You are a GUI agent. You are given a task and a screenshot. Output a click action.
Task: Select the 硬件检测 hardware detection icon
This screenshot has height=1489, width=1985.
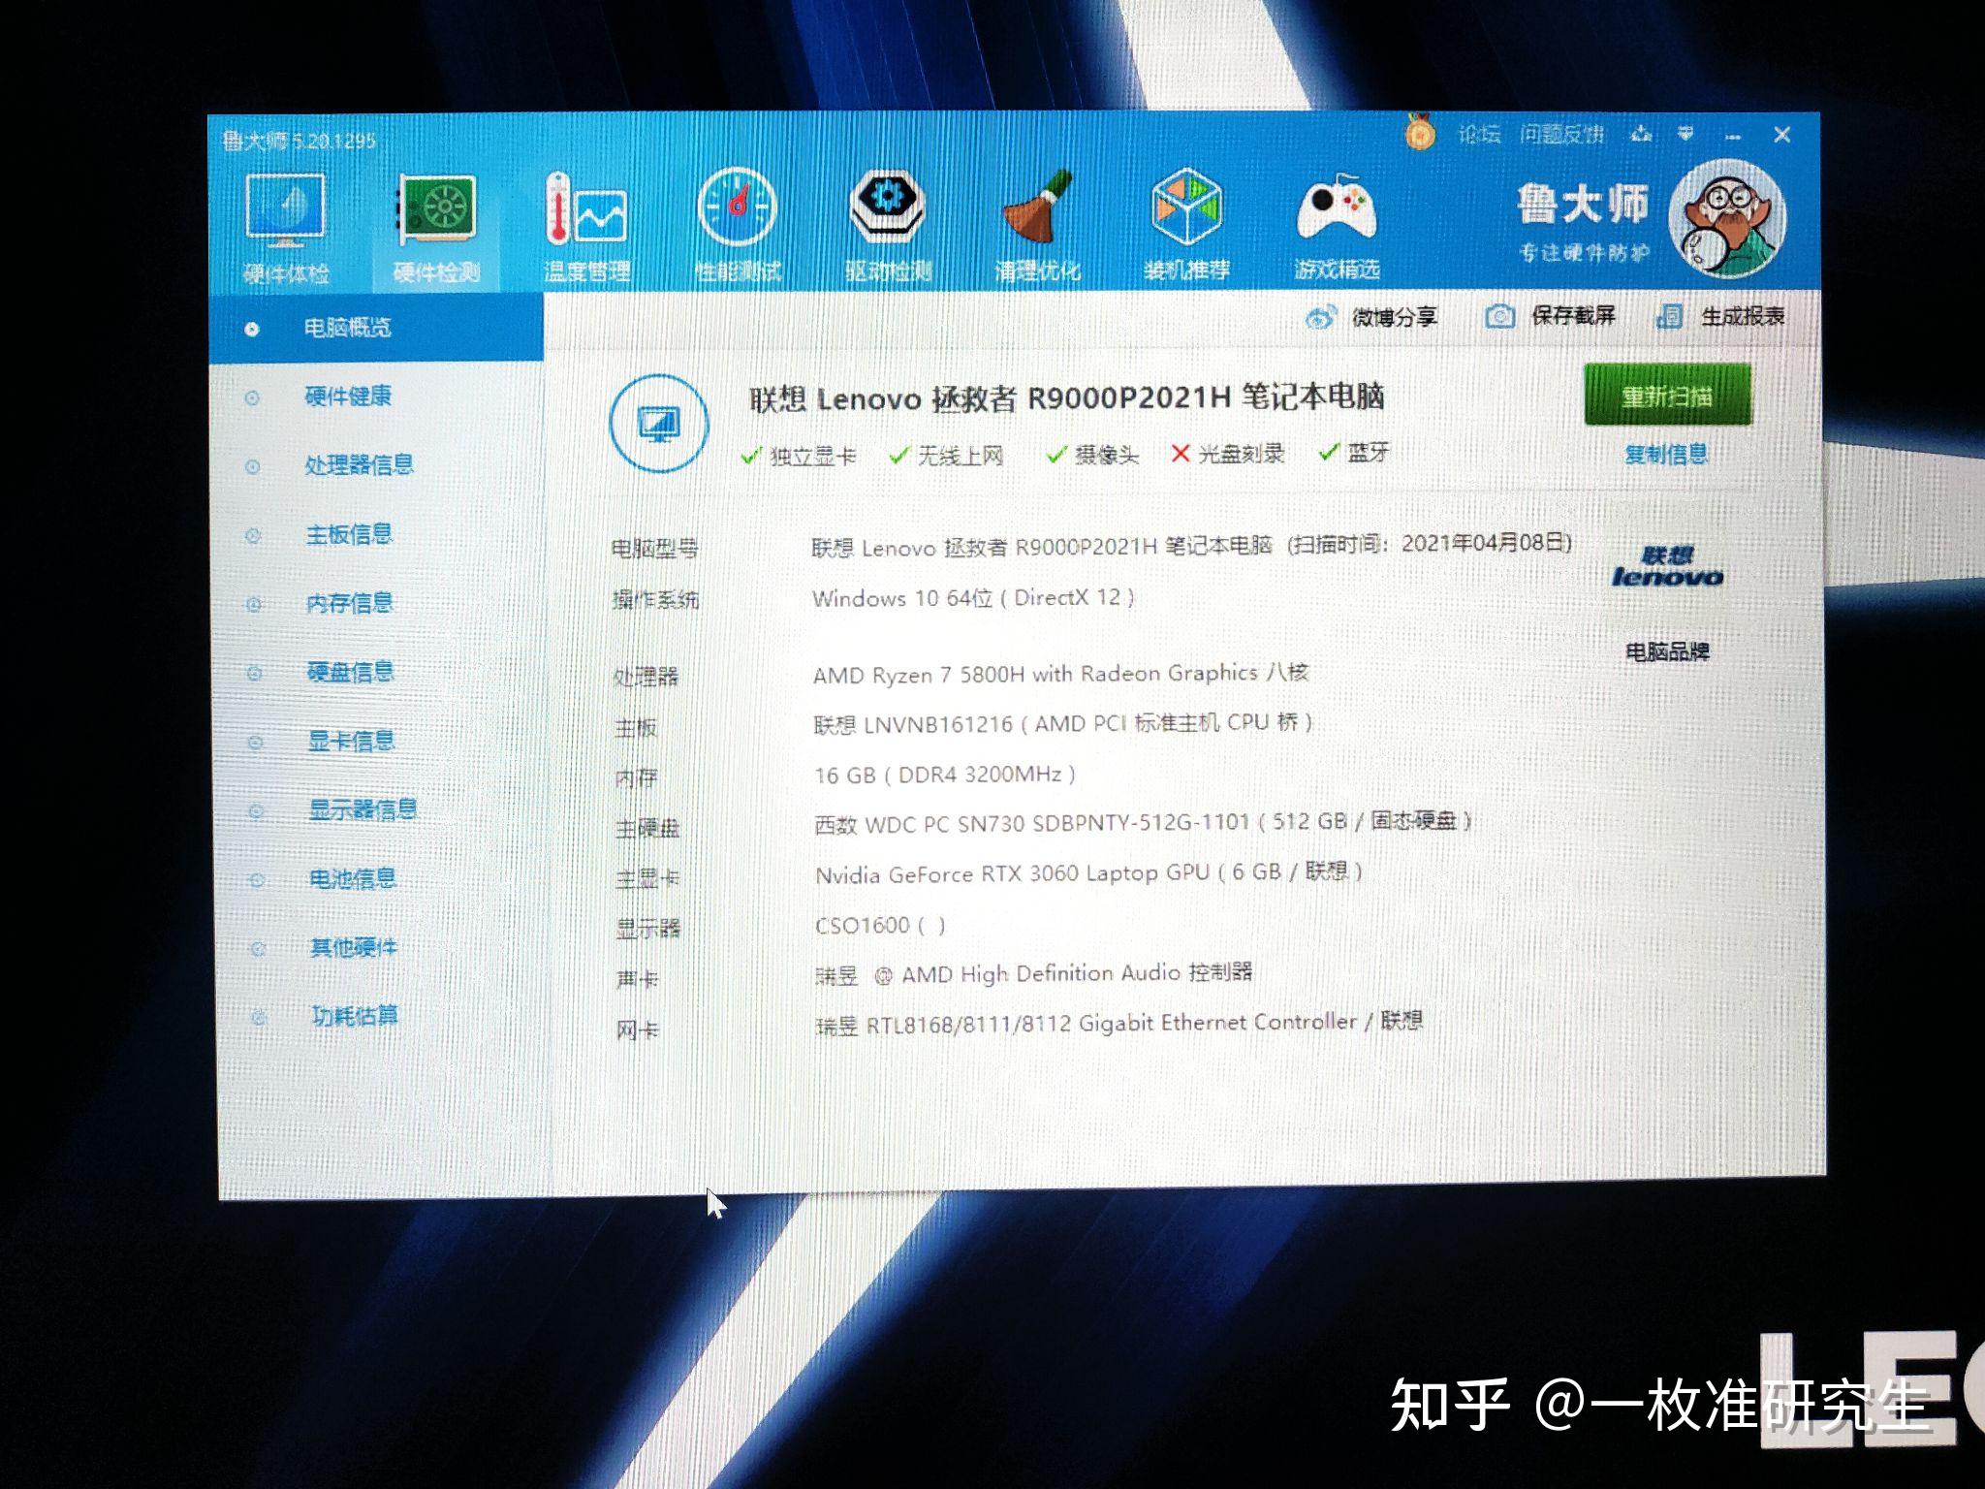436,230
